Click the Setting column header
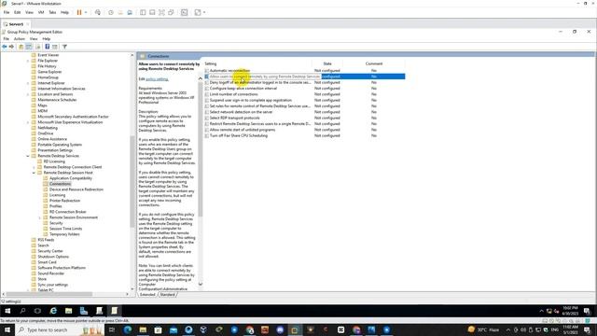The height and width of the screenshot is (336, 597). click(x=211, y=63)
